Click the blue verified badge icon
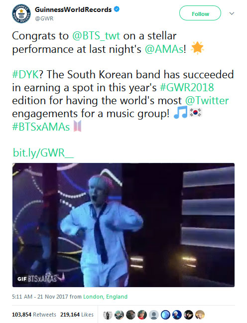Viewport: 247px width, 323px height. point(117,9)
